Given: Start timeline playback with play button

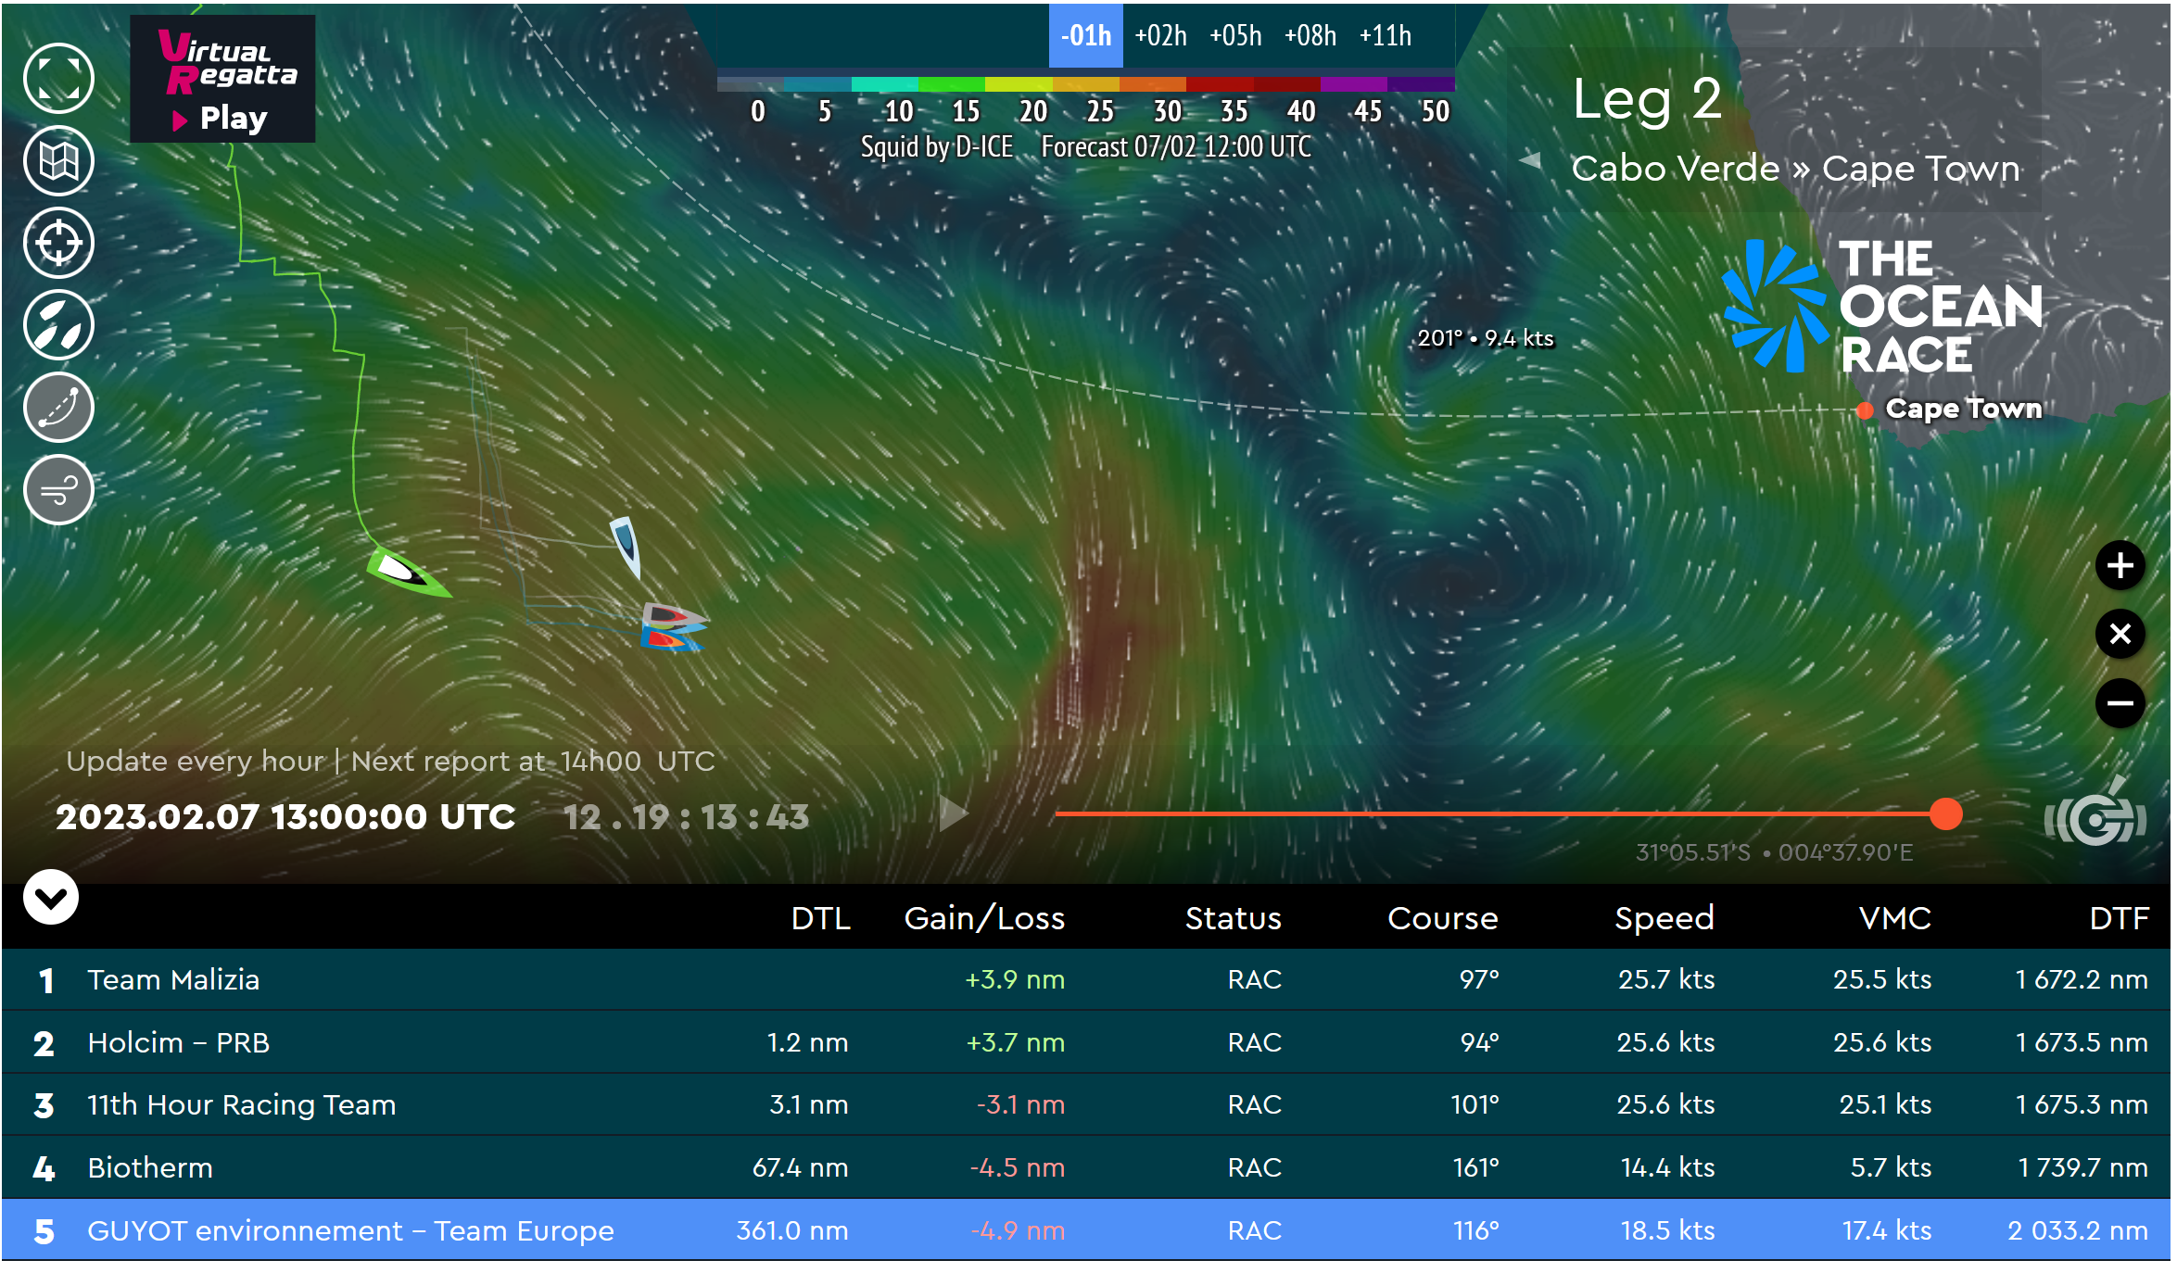Looking at the screenshot, I should point(954,814).
